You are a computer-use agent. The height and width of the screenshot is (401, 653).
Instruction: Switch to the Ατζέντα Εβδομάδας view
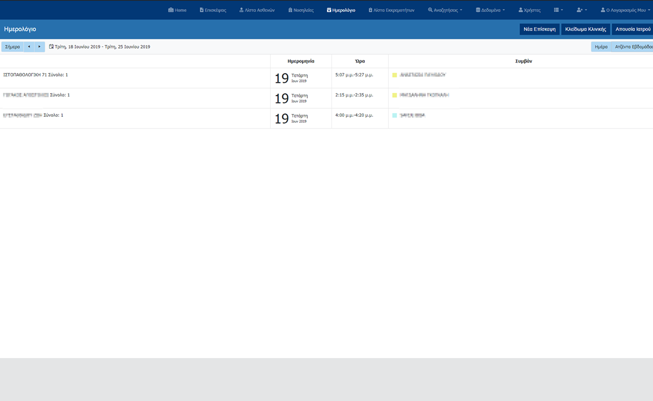pyautogui.click(x=633, y=47)
